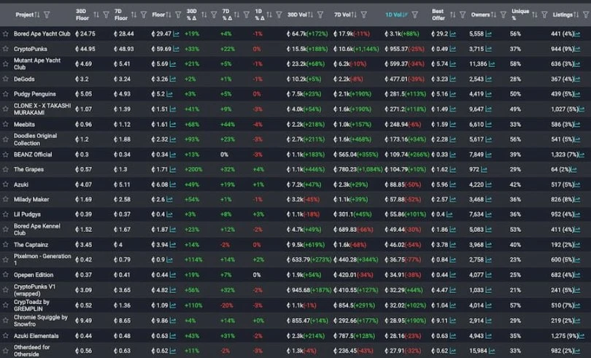Open floor price chart for CryptoPunks
Screen dimensions: 591x358
coord(175,49)
